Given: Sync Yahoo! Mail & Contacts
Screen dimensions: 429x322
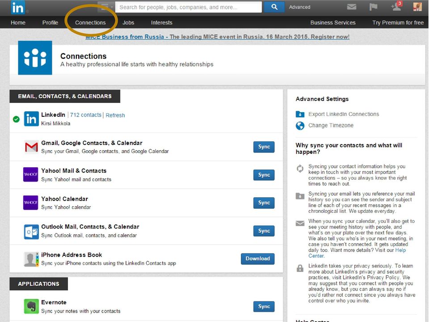Looking at the screenshot, I should point(264,175).
